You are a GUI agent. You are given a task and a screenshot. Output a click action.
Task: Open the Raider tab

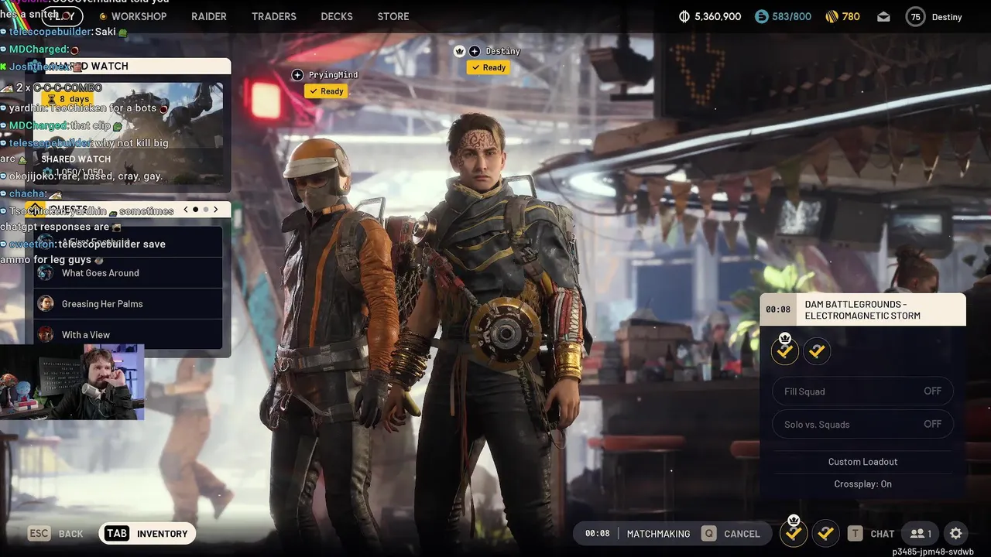point(209,16)
